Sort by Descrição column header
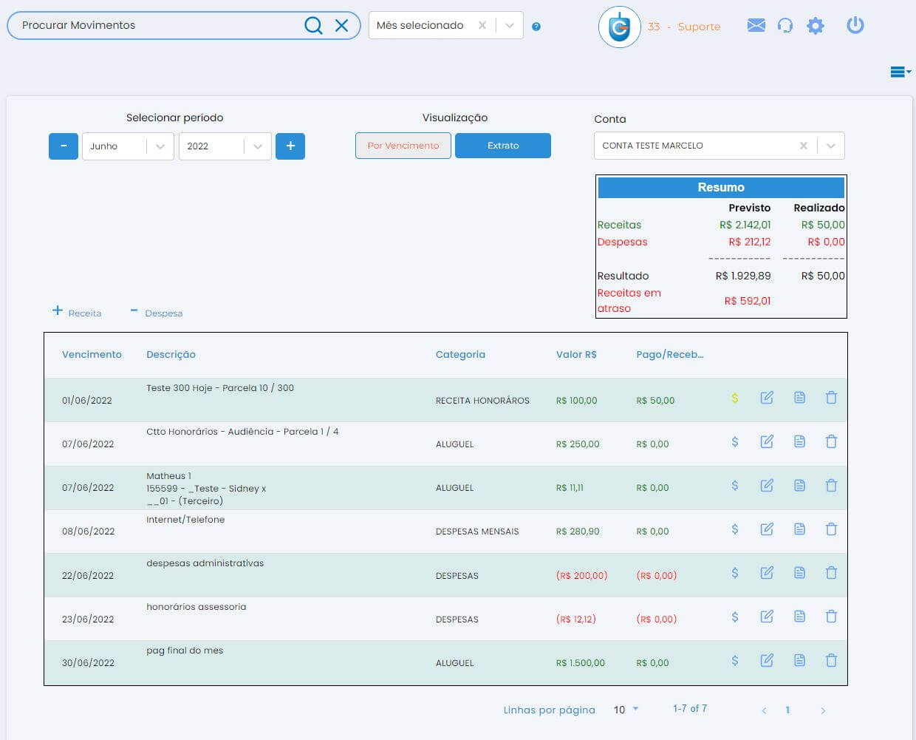The width and height of the screenshot is (916, 740). point(171,354)
